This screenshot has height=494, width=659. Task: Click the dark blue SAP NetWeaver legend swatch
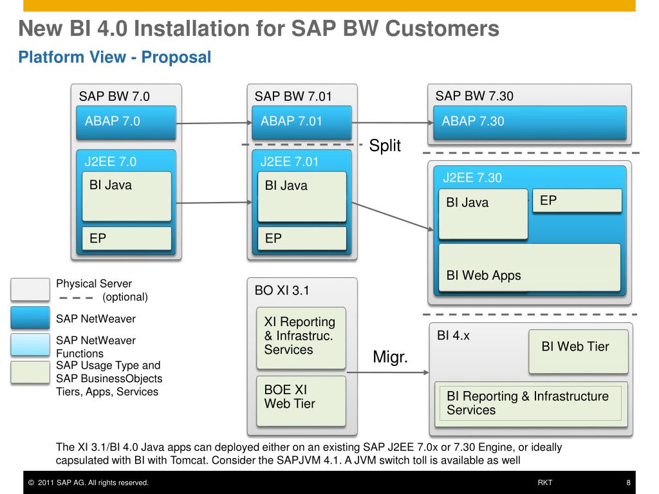[x=30, y=317]
